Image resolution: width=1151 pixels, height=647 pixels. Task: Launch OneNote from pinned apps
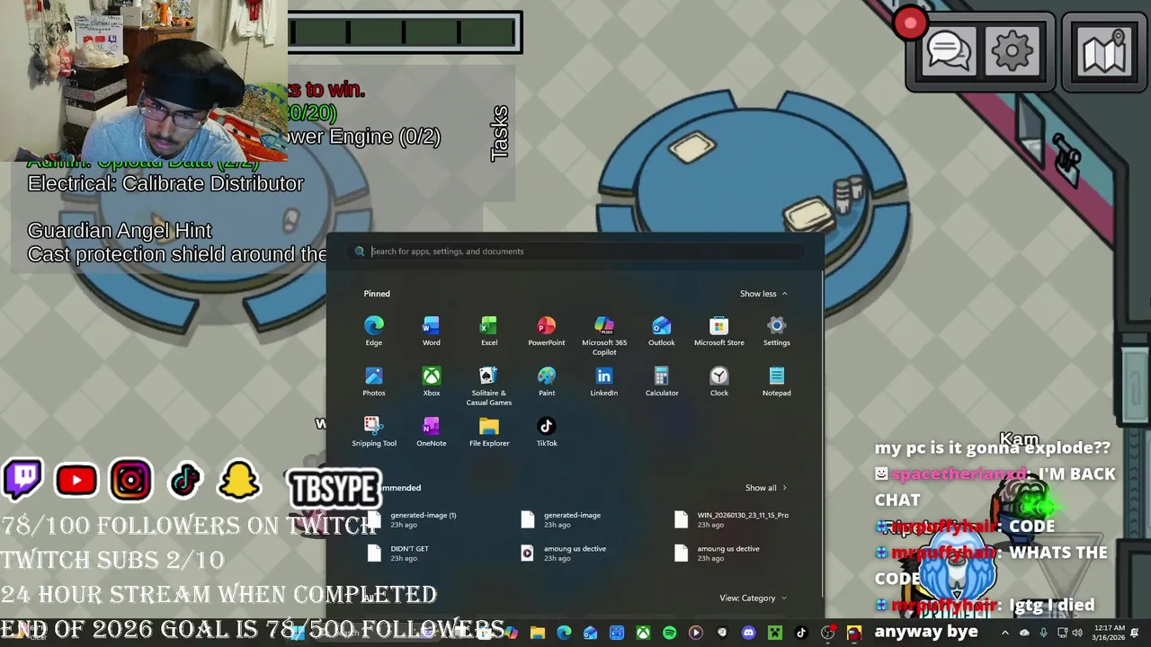(x=432, y=431)
